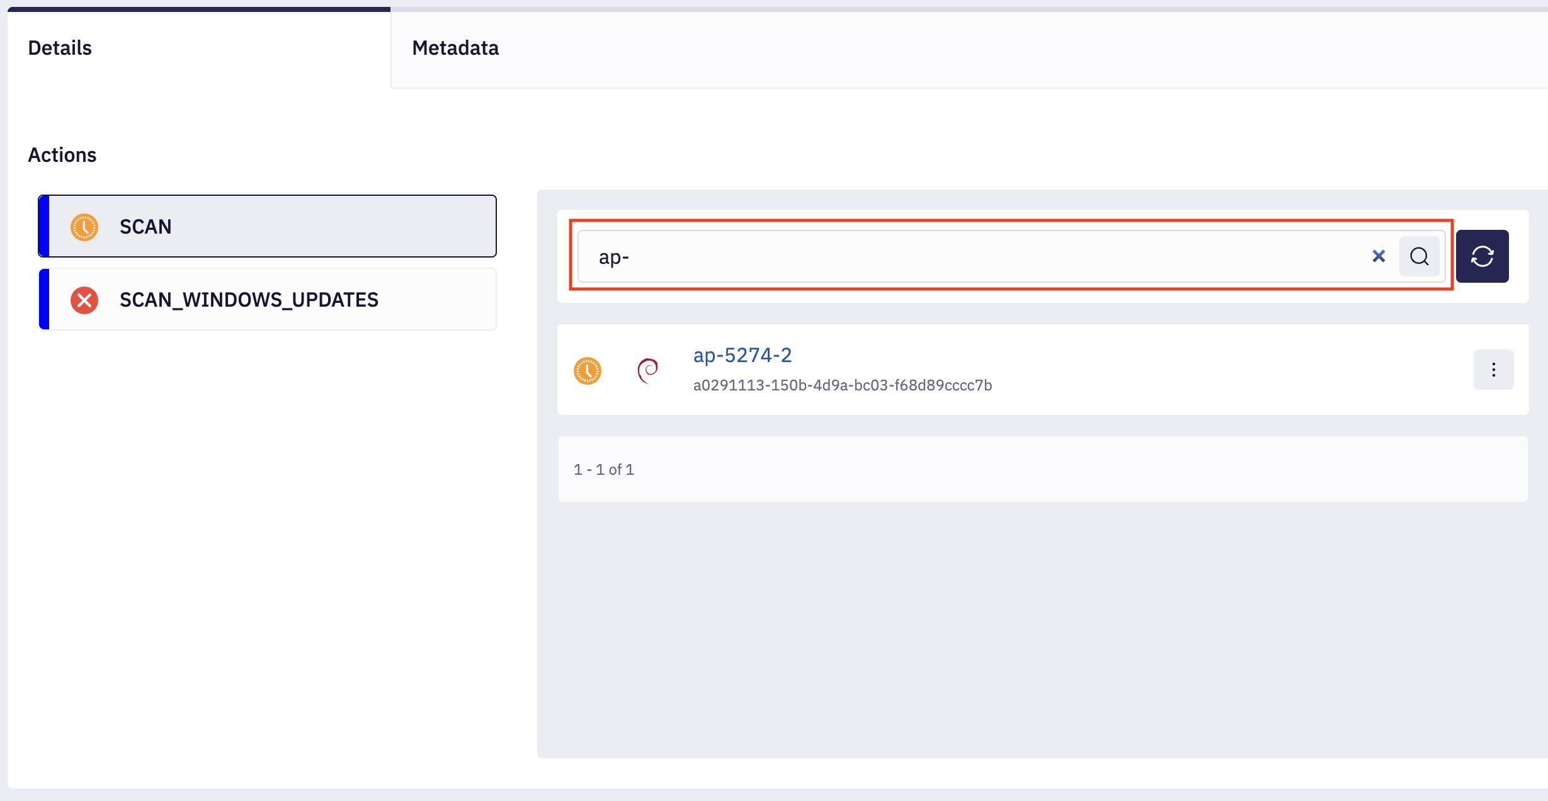
Task: Click in the search input containing ap-
Action: tap(945, 256)
